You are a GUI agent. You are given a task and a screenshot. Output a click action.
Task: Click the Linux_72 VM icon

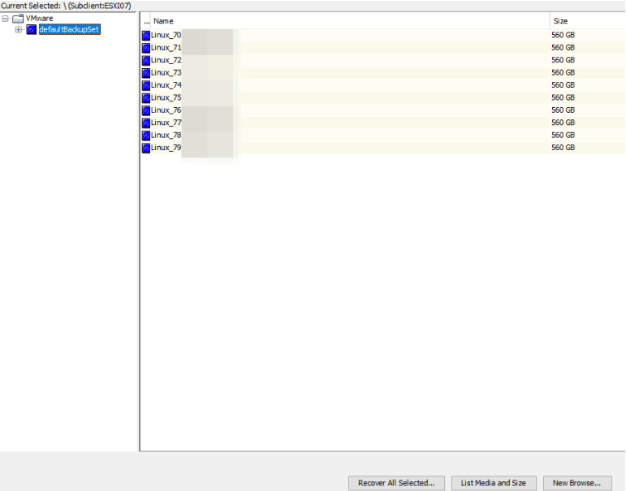(146, 60)
